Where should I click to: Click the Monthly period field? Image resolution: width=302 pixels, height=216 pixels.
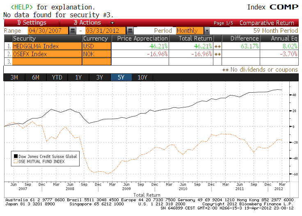[190, 31]
